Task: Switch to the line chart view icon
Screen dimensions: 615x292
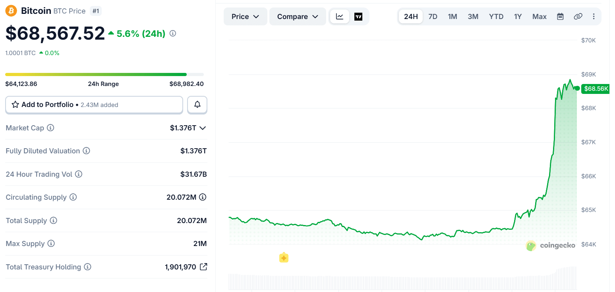Action: pos(340,17)
